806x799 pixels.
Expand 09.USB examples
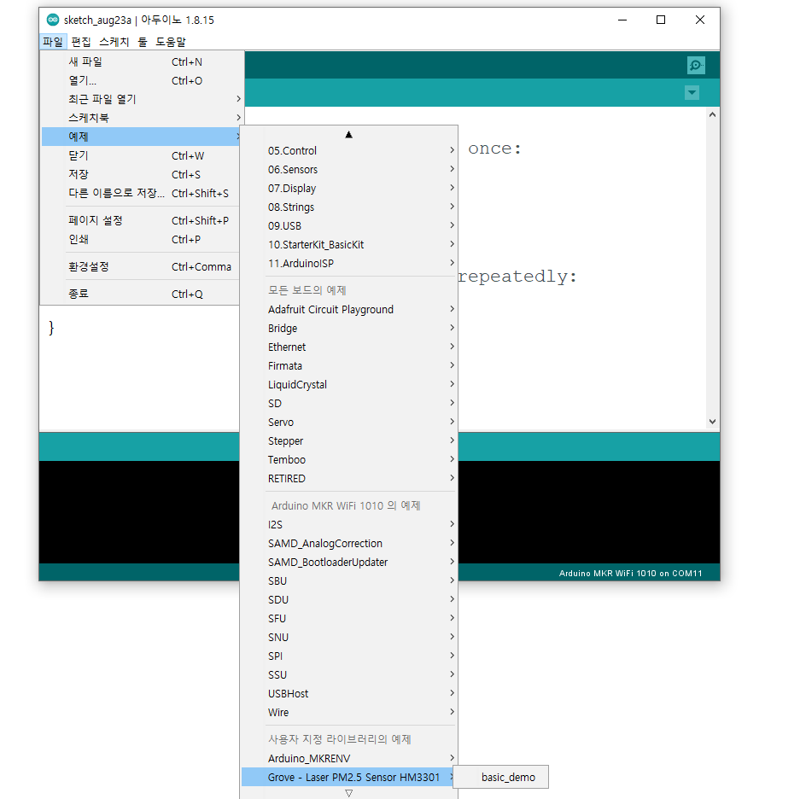pyautogui.click(x=349, y=225)
